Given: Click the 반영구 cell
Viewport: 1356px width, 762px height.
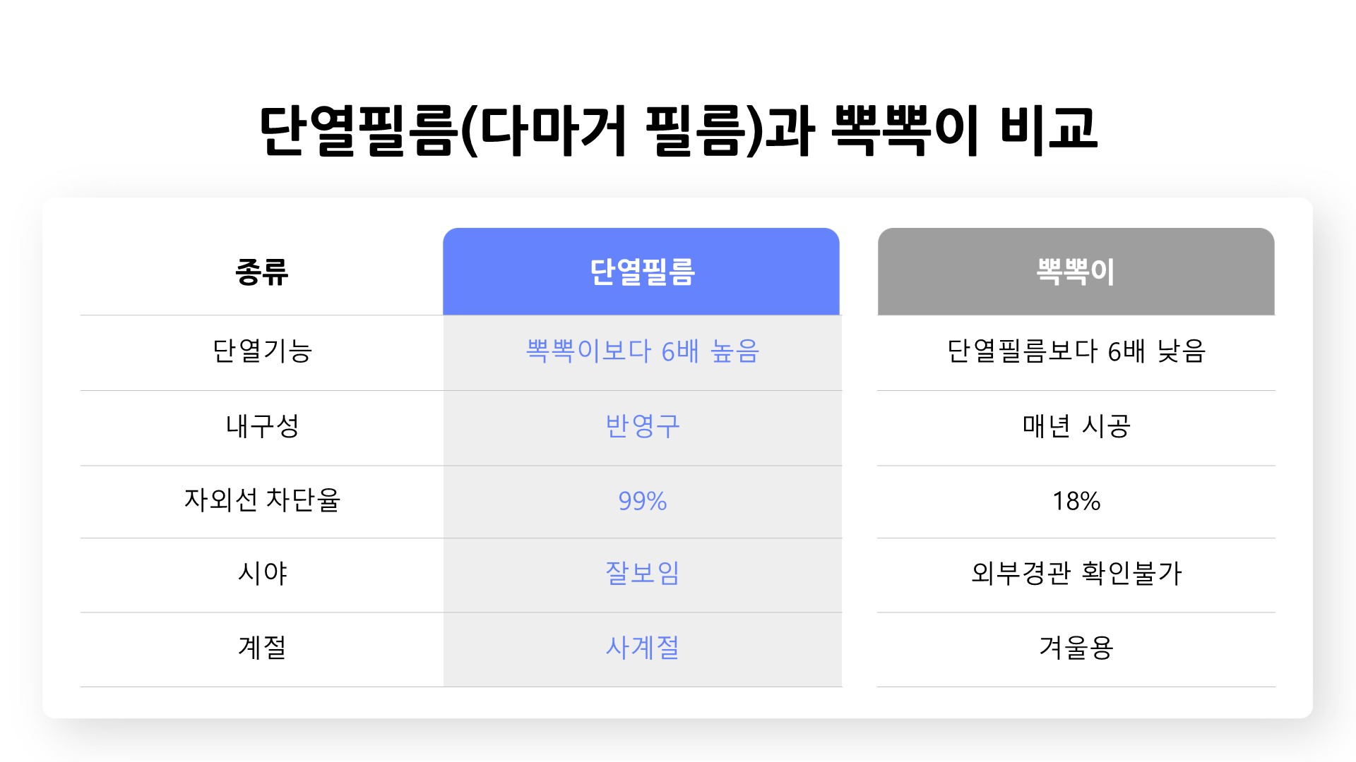Looking at the screenshot, I should pyautogui.click(x=642, y=426).
